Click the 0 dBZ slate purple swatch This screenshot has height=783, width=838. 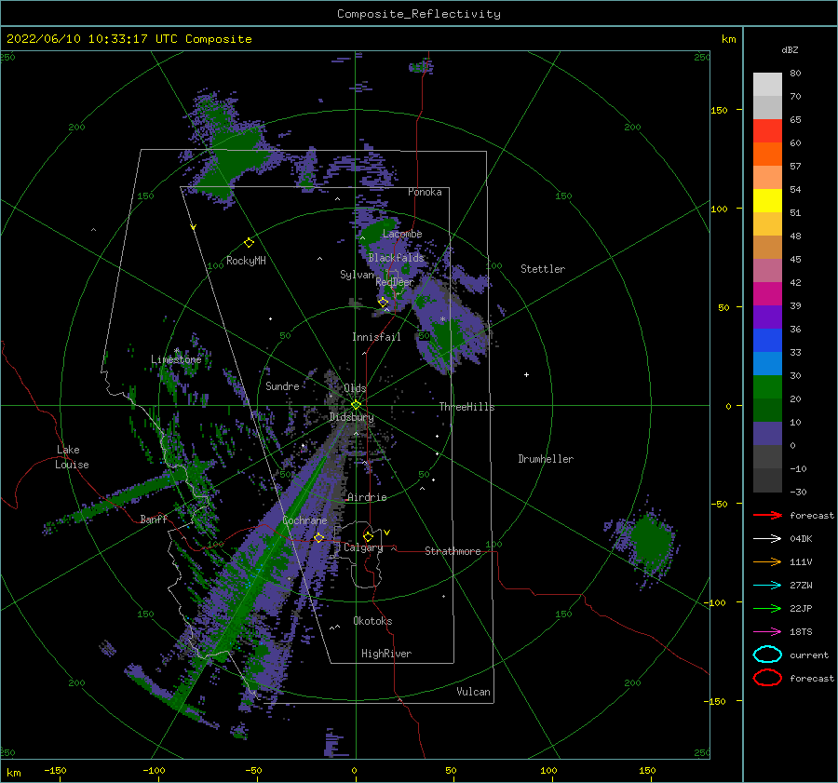click(x=767, y=434)
